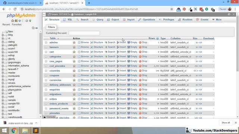Open the More tab dropdown
The width and height of the screenshot is (239, 134).
click(217, 20)
